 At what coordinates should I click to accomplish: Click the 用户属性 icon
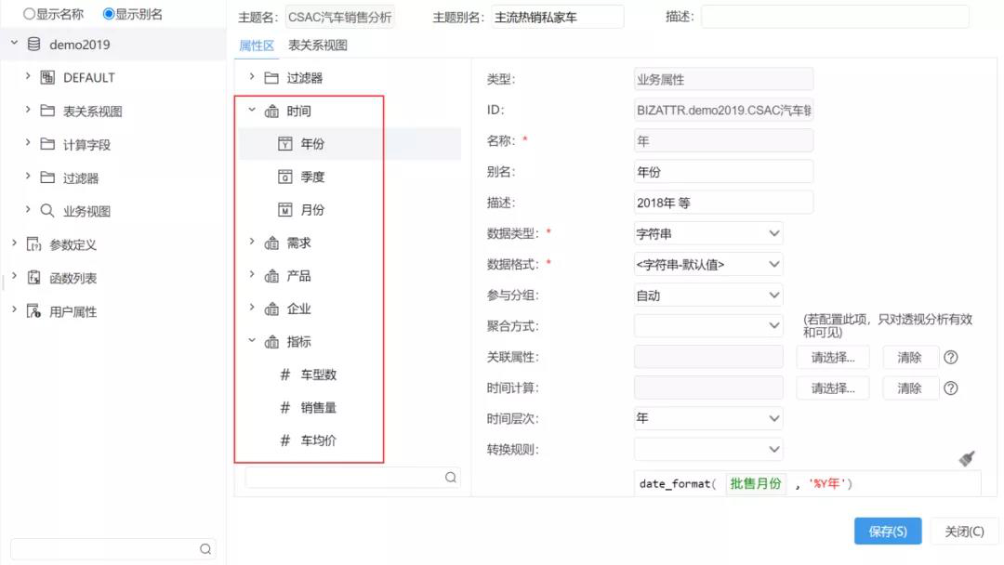pos(34,311)
